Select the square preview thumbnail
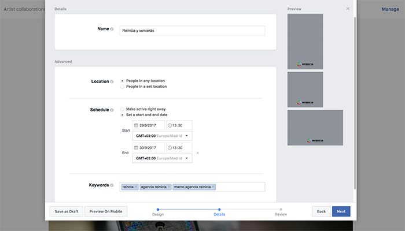 [x=305, y=90]
